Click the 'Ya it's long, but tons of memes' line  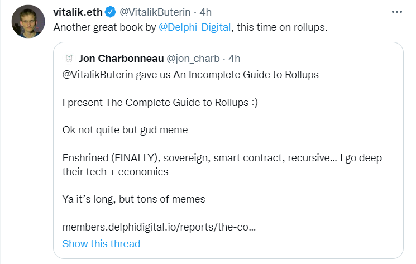pyautogui.click(x=133, y=199)
